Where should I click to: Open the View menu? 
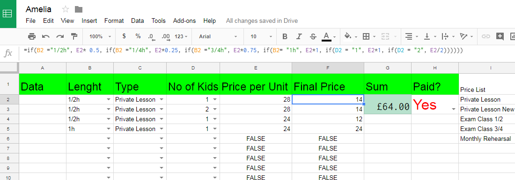click(67, 21)
